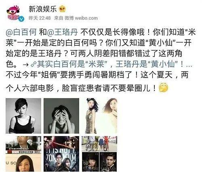Click the yellow emoji ending the post

tap(164, 88)
